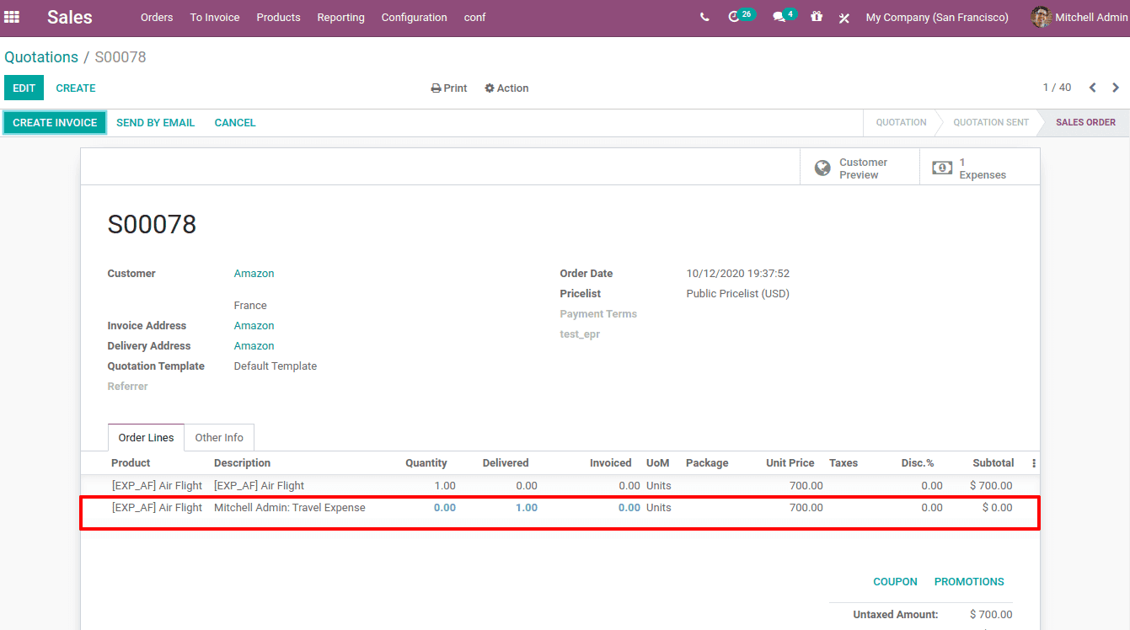Viewport: 1130px width, 630px height.
Task: Open the developer tools wrench icon
Action: tap(843, 18)
